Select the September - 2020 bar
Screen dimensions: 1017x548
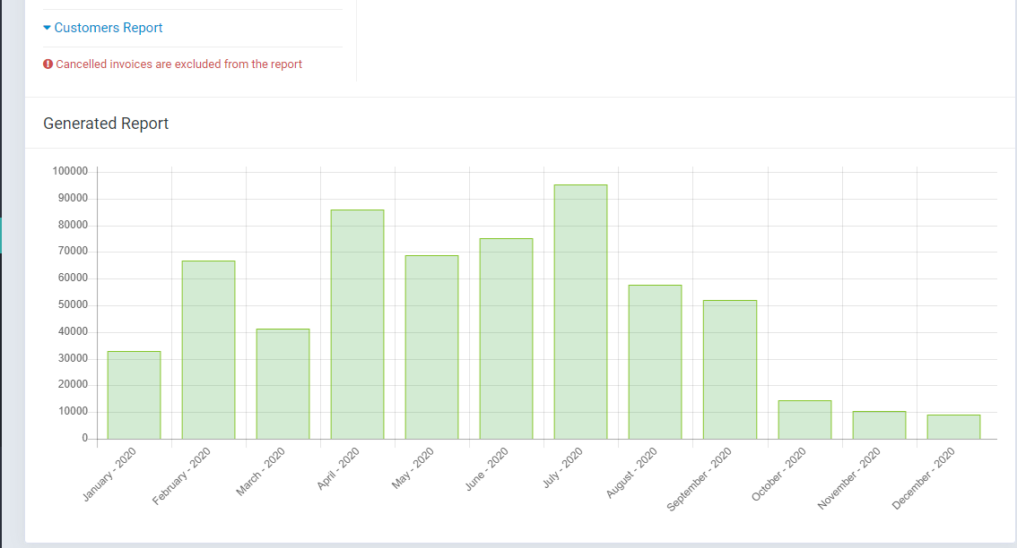pos(729,370)
